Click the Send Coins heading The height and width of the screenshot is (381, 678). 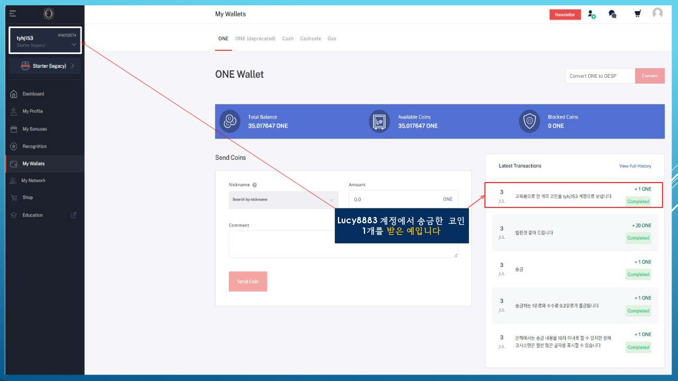[230, 158]
